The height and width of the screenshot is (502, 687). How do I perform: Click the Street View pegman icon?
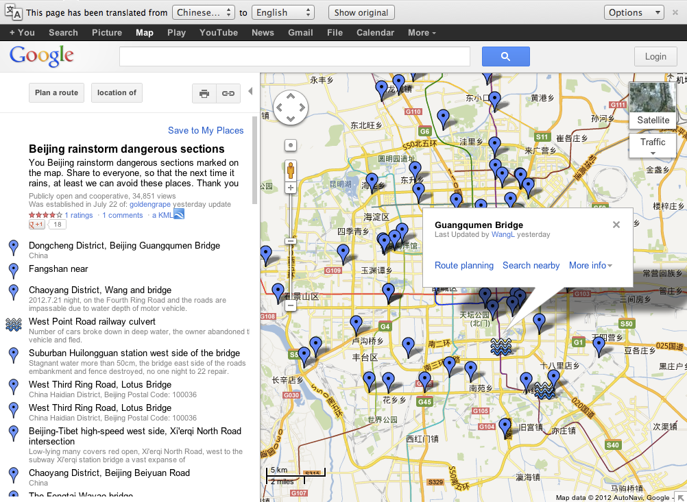tap(291, 169)
